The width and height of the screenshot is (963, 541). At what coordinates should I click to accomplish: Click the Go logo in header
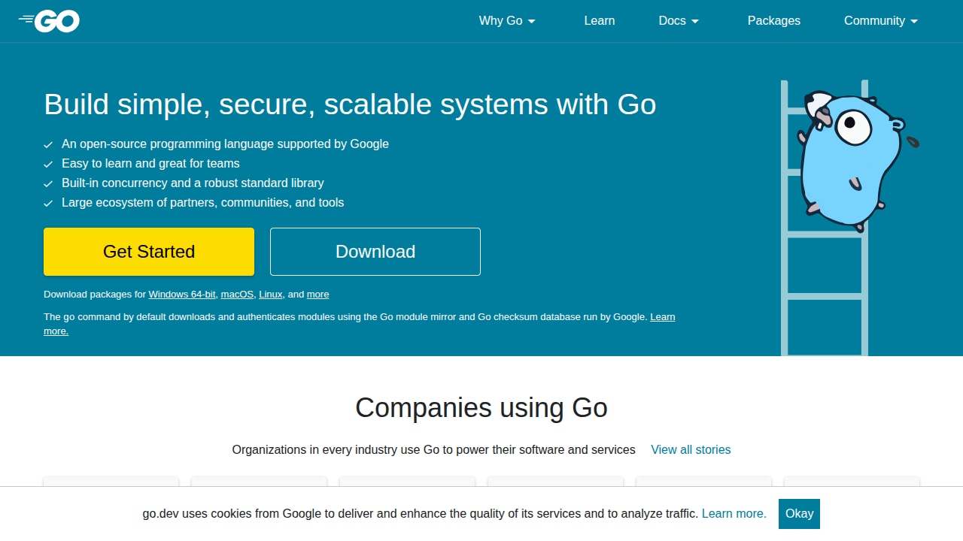(49, 21)
